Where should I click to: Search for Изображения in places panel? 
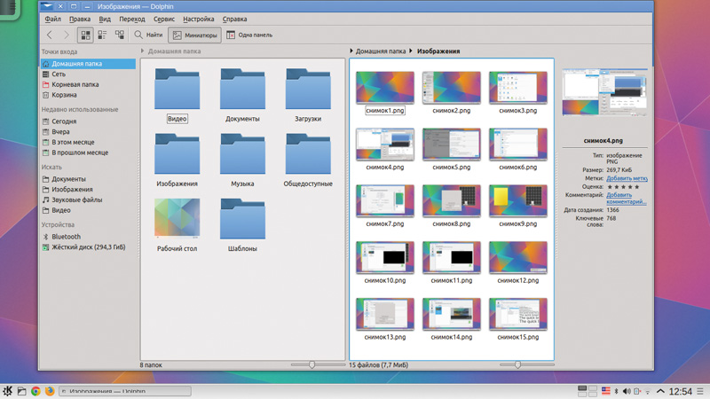coord(88,190)
